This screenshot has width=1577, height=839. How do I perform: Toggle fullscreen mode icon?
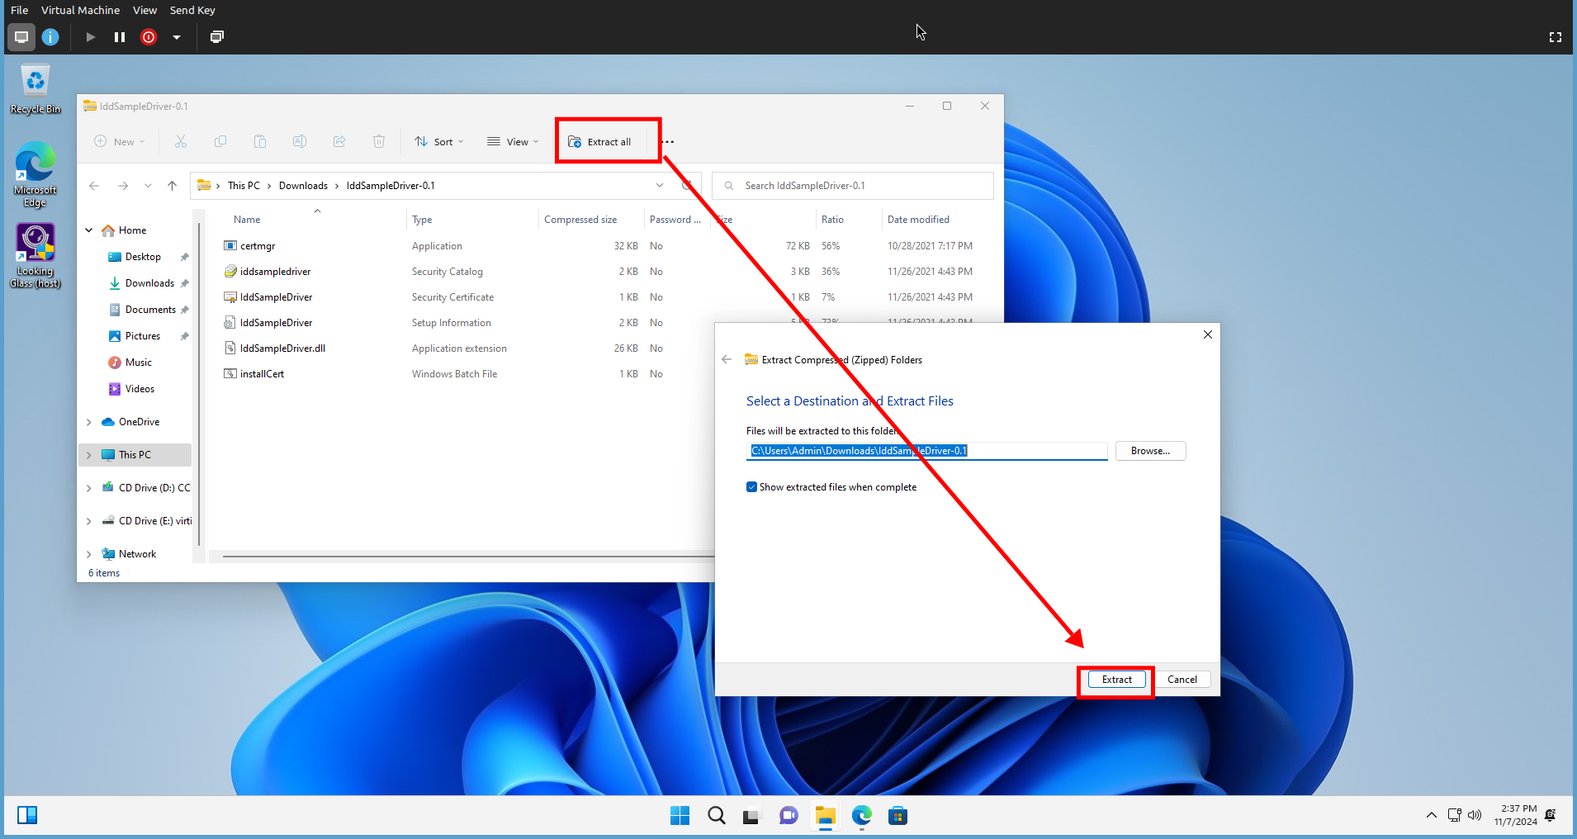click(x=1556, y=37)
